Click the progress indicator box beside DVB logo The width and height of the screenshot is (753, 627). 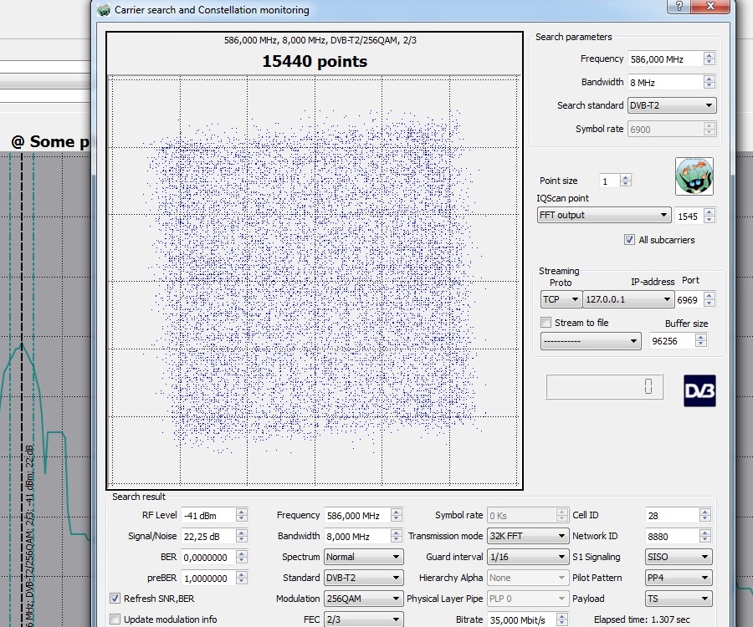tap(604, 387)
